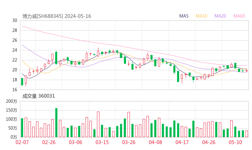The height and width of the screenshot is (150, 252).
Task: Click the MA20 legend label
Action: (220, 16)
